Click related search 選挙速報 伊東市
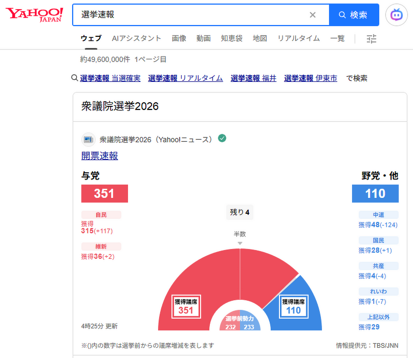413x358 pixels. pyautogui.click(x=311, y=78)
